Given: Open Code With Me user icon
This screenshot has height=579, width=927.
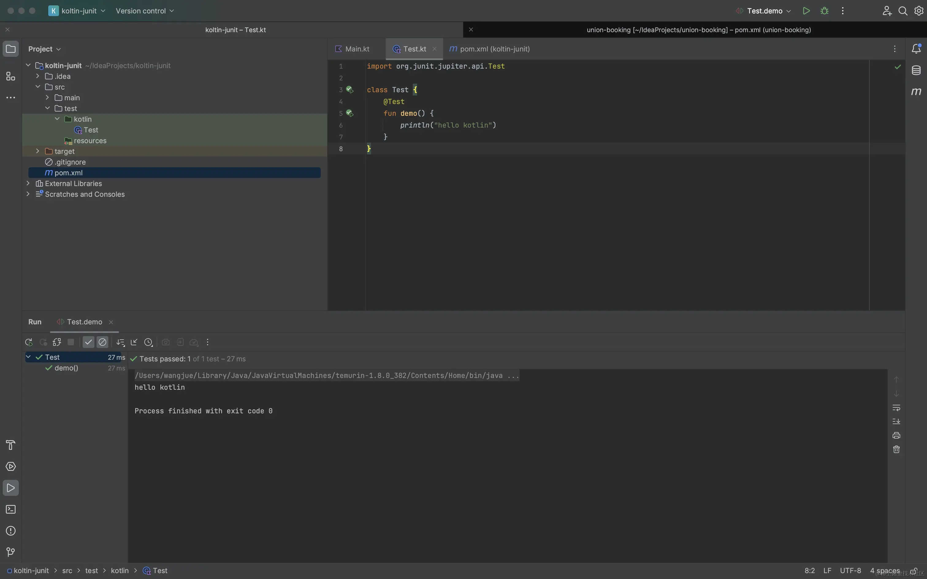Looking at the screenshot, I should (x=887, y=11).
